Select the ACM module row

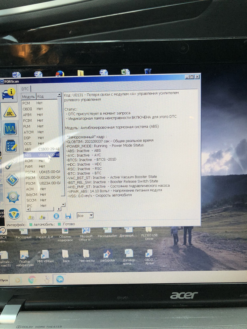44,189
